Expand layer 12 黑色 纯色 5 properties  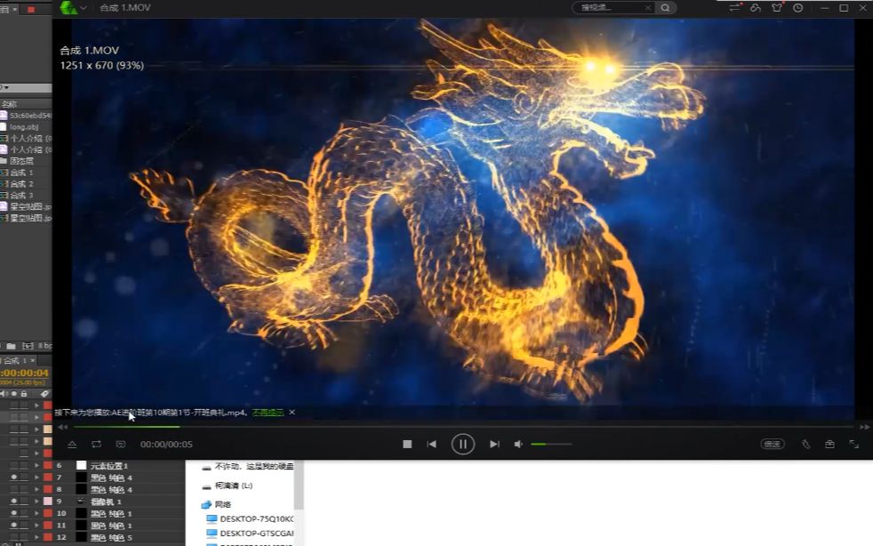tap(36, 537)
